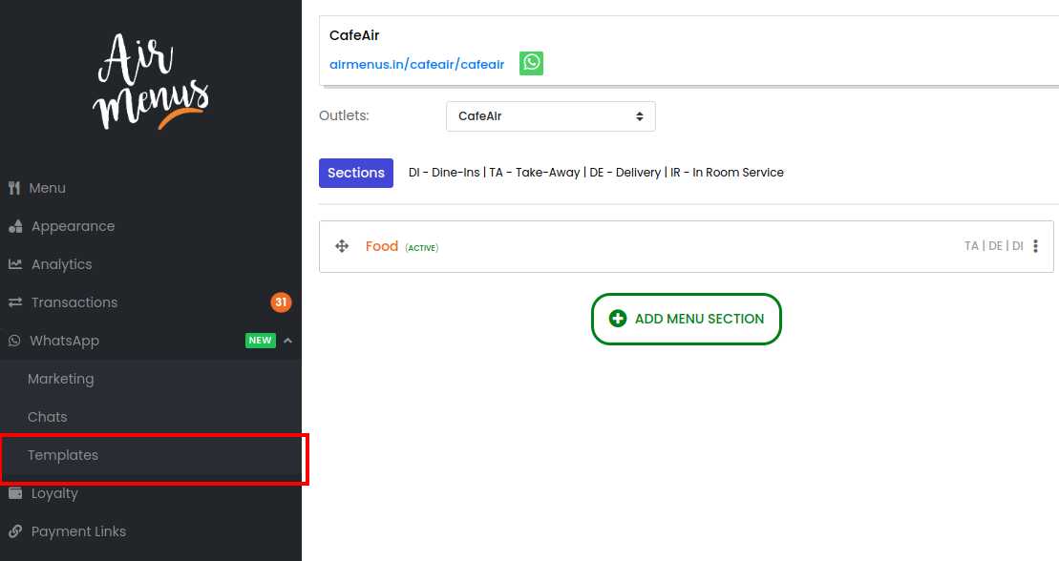Image resolution: width=1059 pixels, height=561 pixels.
Task: Click the green NEW badge
Action: point(260,341)
